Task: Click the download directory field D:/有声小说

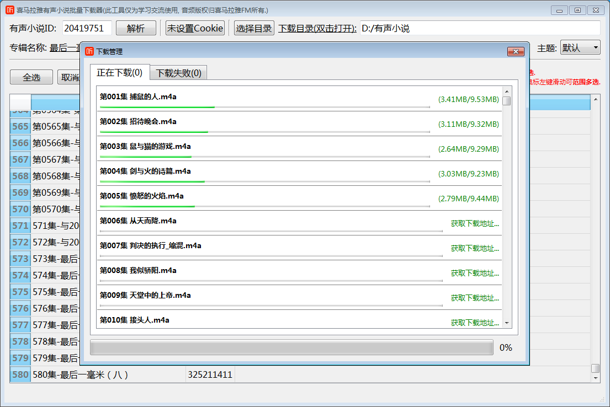Action: (x=480, y=28)
